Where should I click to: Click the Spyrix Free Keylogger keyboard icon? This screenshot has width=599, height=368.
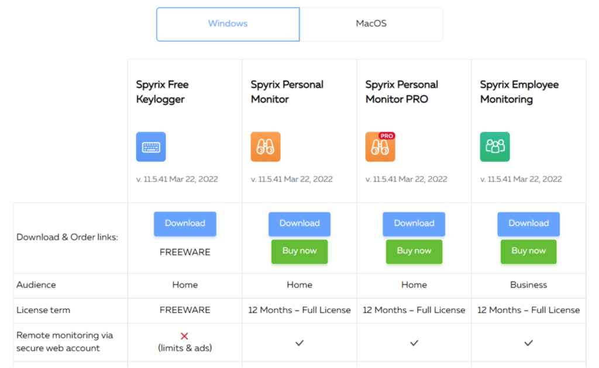151,147
